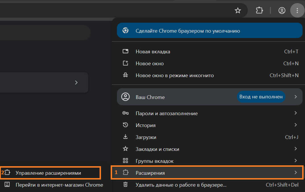
Task: Open the three-dot Chrome menu button
Action: coord(297,10)
